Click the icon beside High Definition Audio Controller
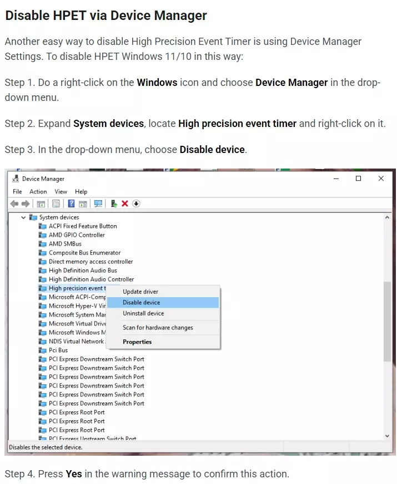The width and height of the screenshot is (397, 484). click(43, 279)
